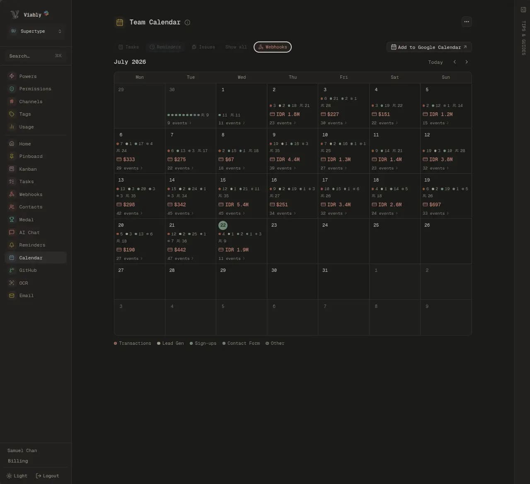
Task: Click the Team Calendar title icon
Action: 120,22
